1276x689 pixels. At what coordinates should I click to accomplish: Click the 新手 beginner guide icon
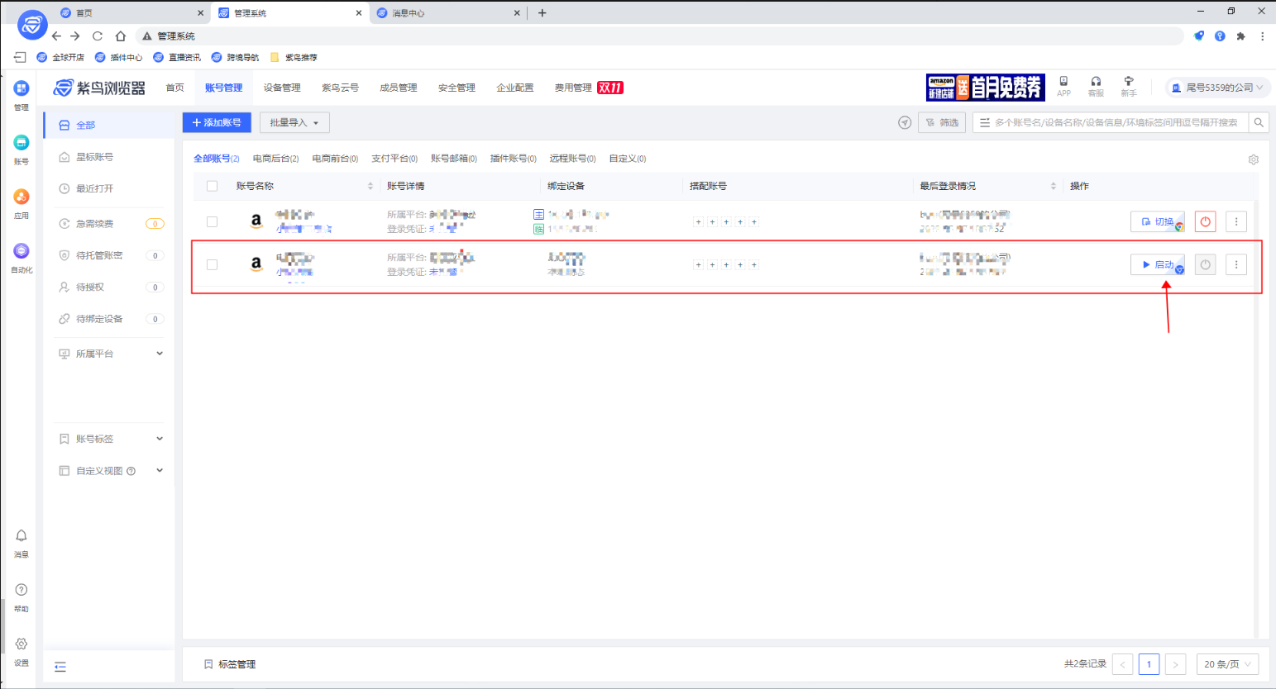click(x=1128, y=83)
